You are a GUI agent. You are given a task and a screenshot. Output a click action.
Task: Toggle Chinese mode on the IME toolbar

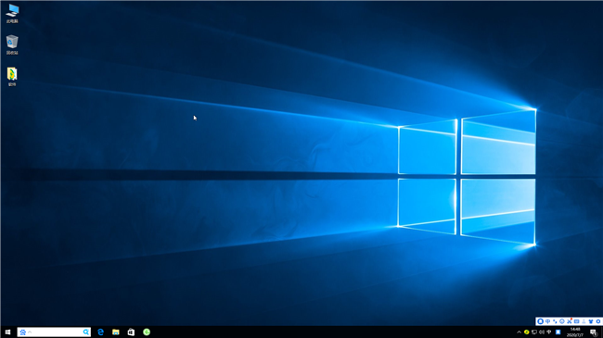547,321
